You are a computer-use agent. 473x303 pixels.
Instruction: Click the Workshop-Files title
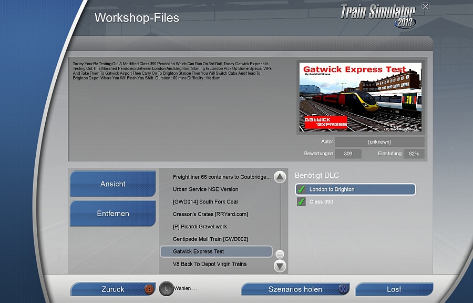tap(137, 18)
